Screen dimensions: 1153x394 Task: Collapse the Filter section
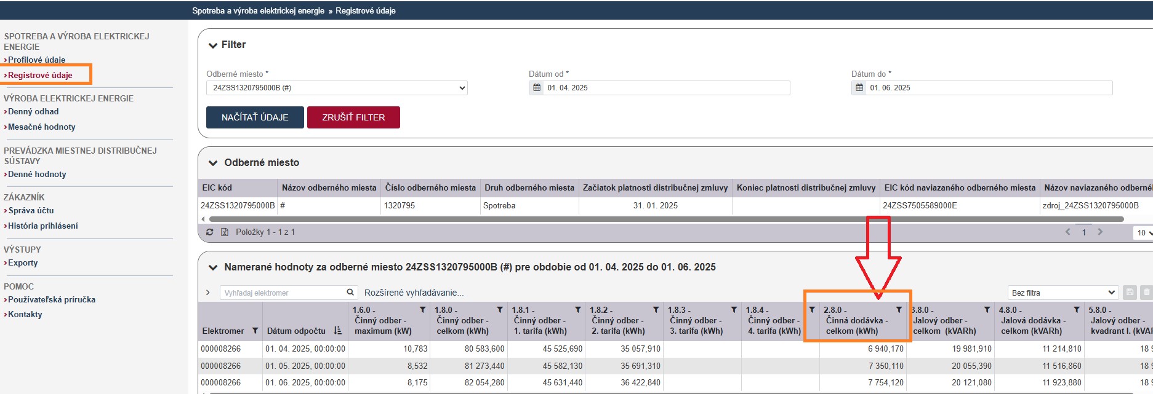[x=213, y=45]
